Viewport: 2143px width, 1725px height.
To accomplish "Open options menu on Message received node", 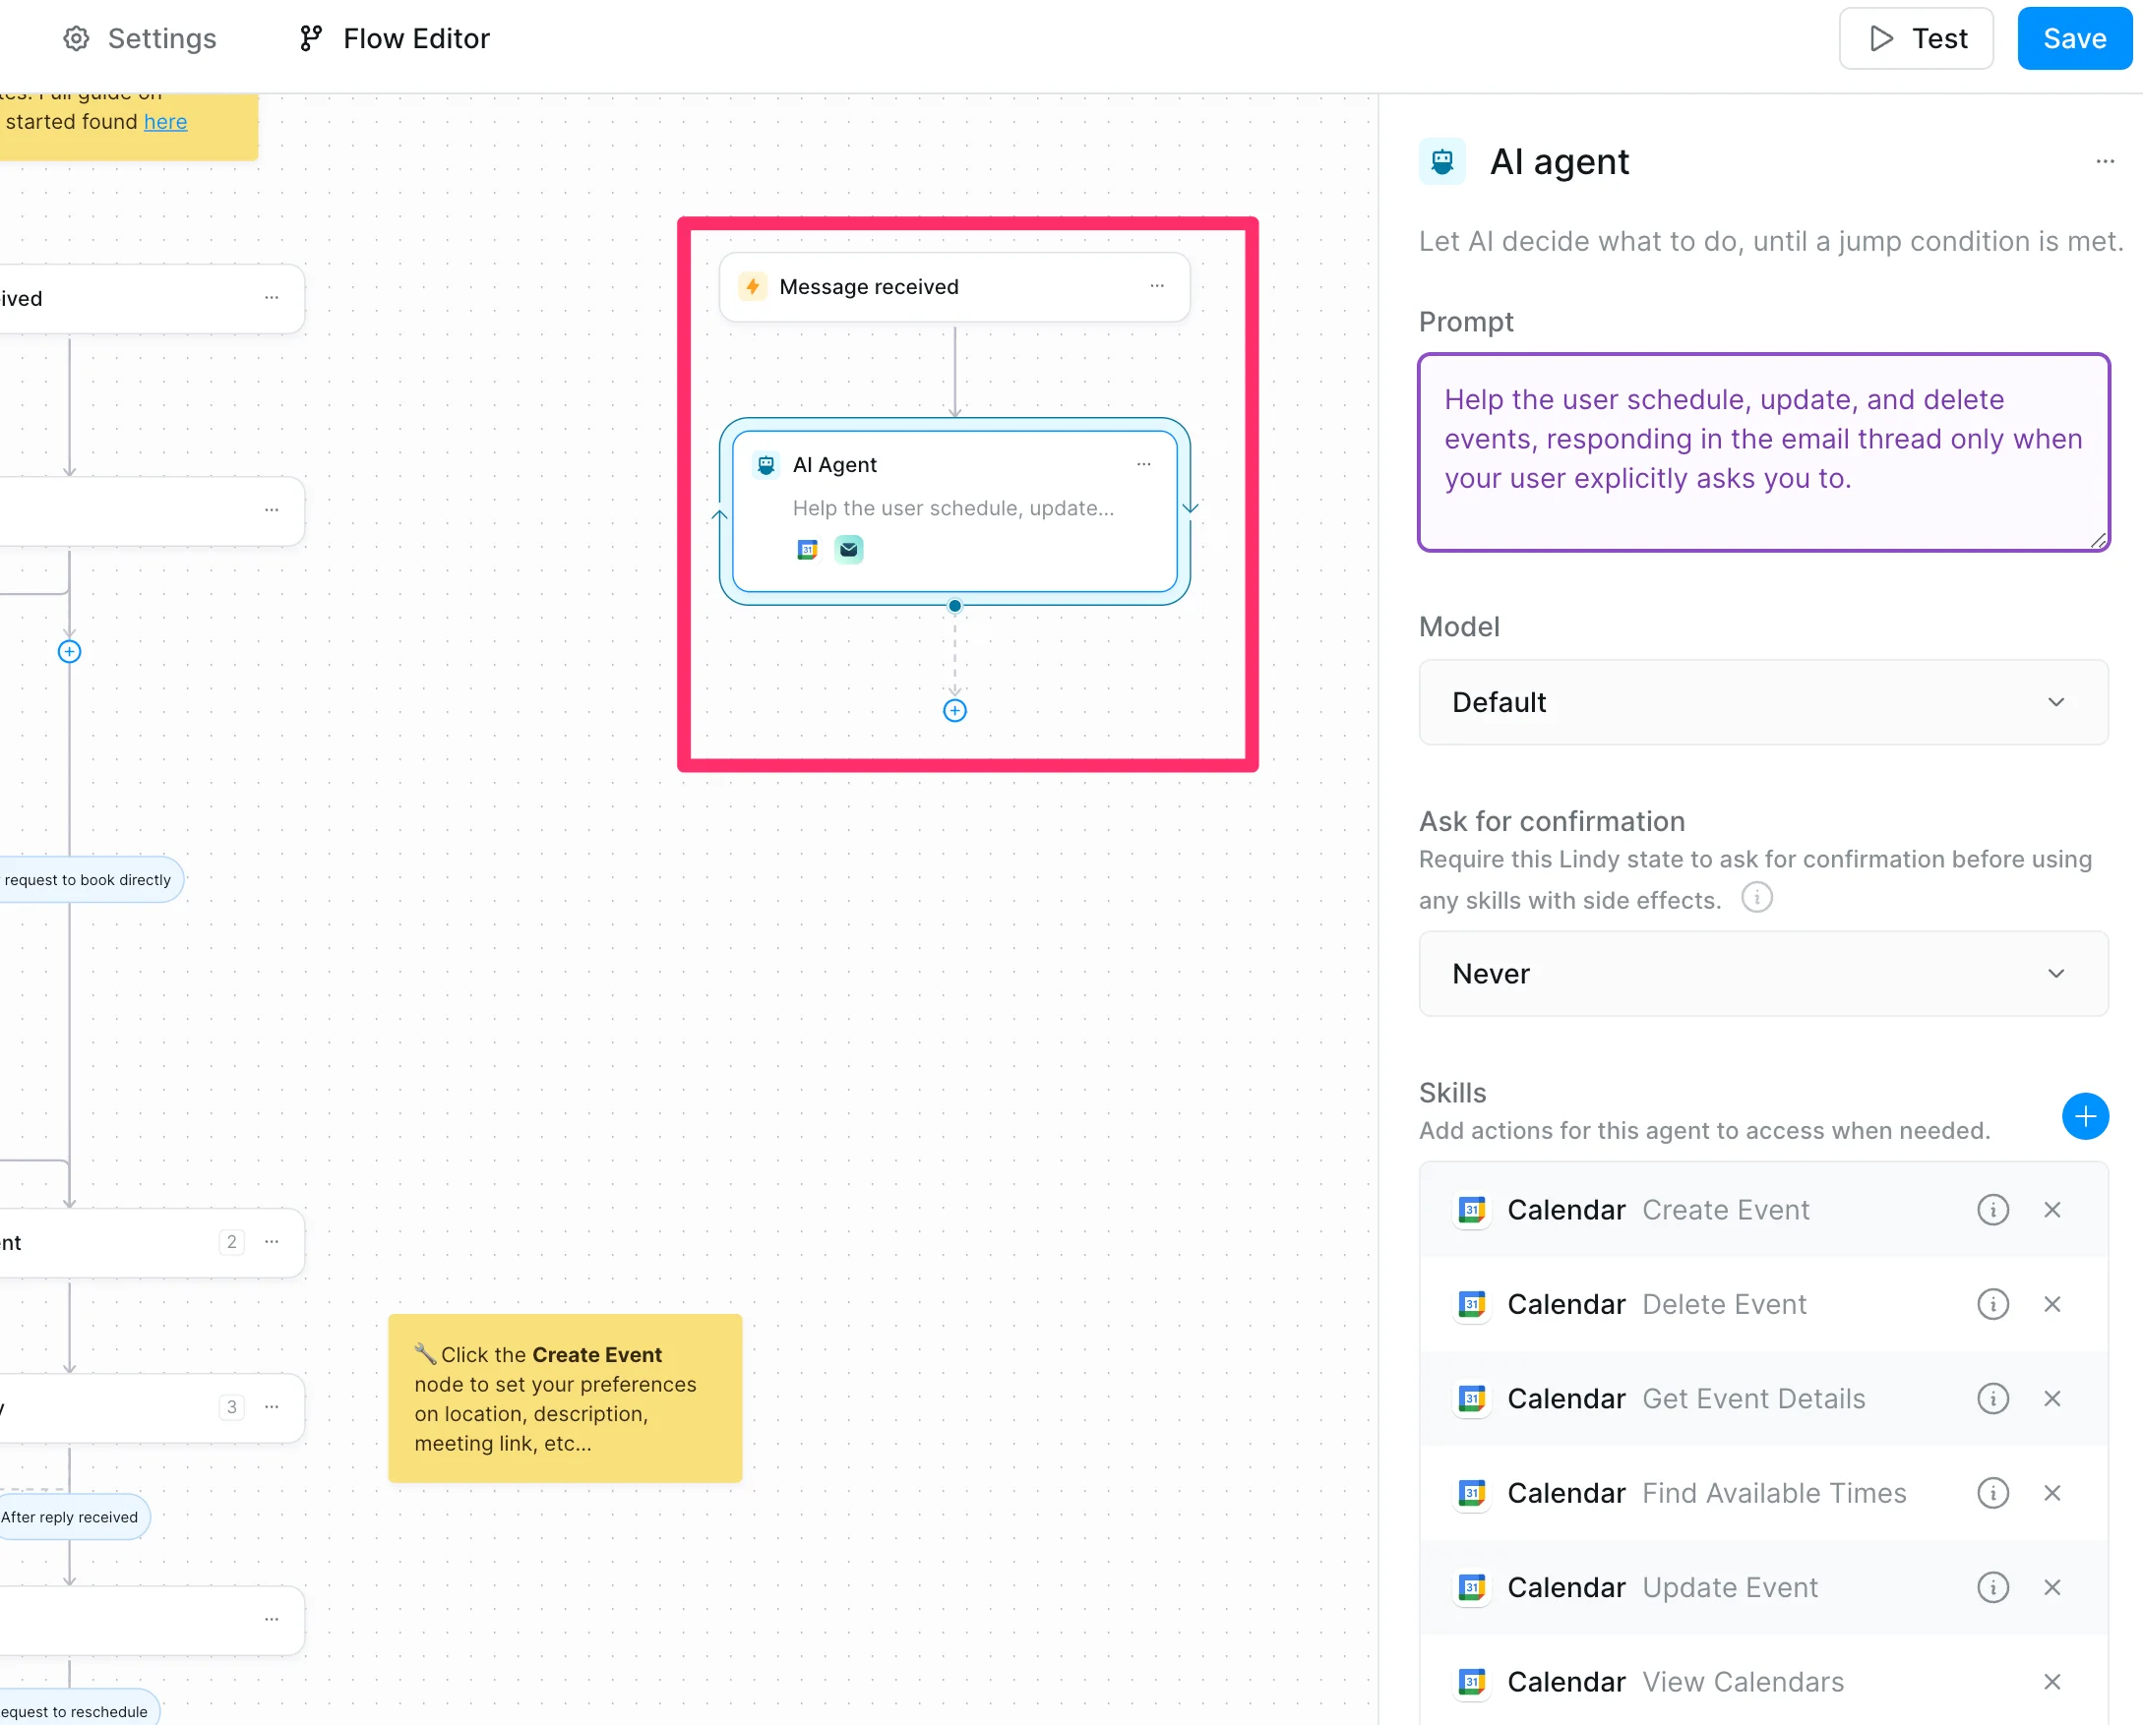I will (1156, 286).
